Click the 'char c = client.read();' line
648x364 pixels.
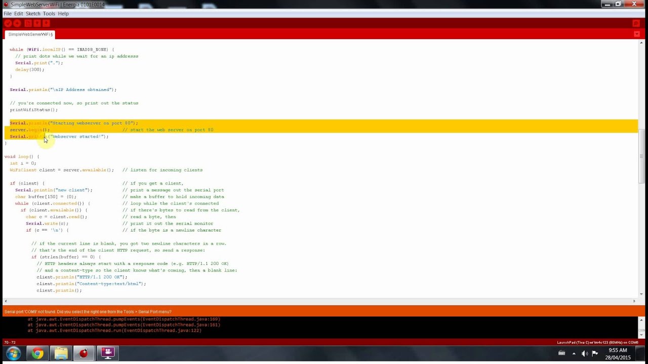[x=56, y=217]
